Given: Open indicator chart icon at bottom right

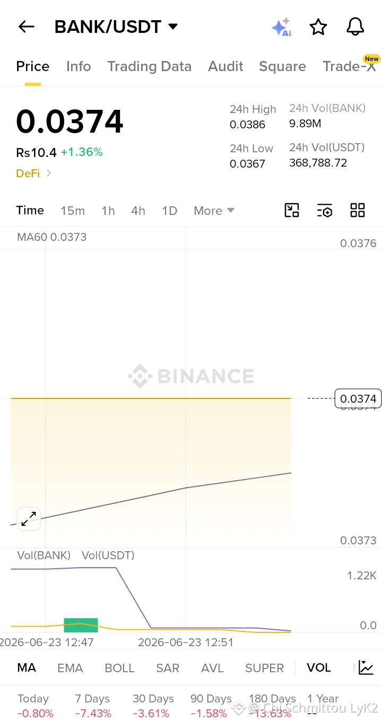Looking at the screenshot, I should 366,667.
